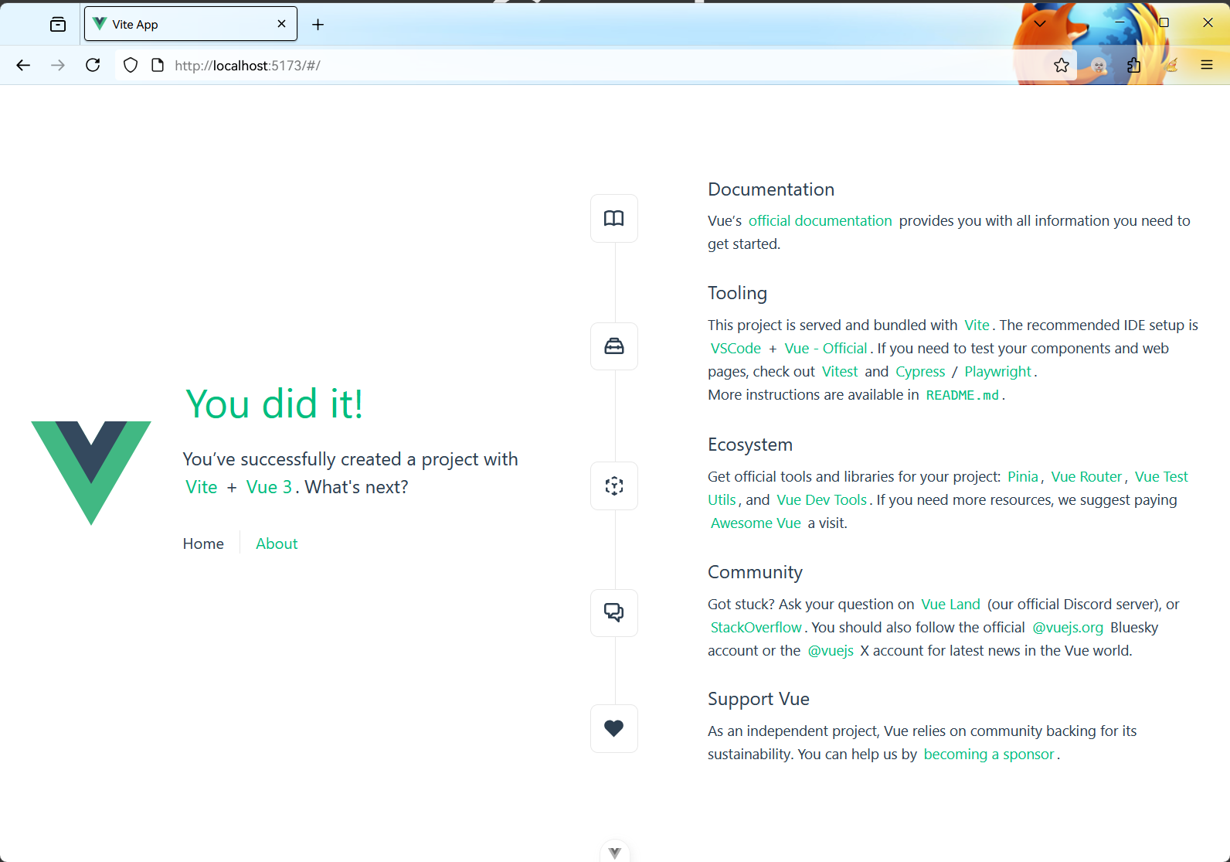The image size is (1230, 862).
Task: Click the Community chat bubbles icon
Action: (614, 613)
